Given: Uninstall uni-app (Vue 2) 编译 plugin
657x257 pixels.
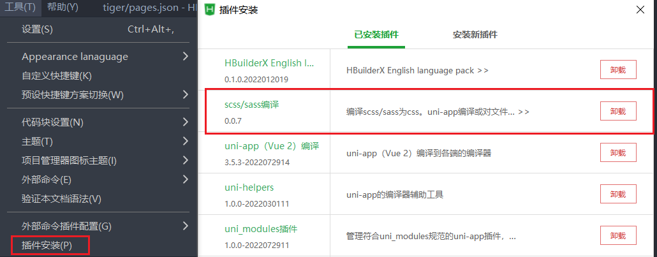Looking at the screenshot, I should (618, 152).
